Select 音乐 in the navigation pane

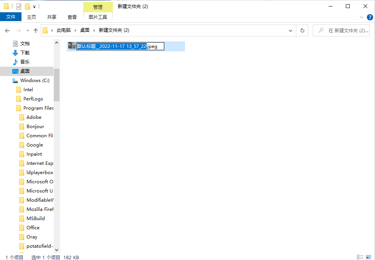coord(25,62)
